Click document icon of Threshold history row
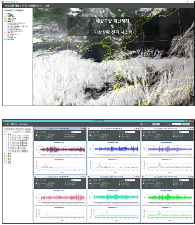This screenshot has height=225, width=195. pos(8,29)
